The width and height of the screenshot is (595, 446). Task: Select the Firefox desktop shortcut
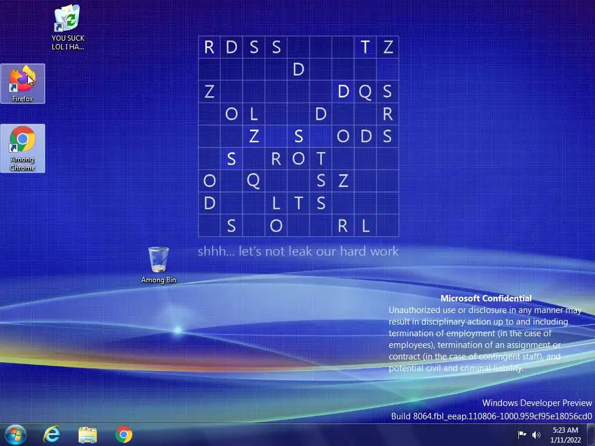tap(23, 84)
